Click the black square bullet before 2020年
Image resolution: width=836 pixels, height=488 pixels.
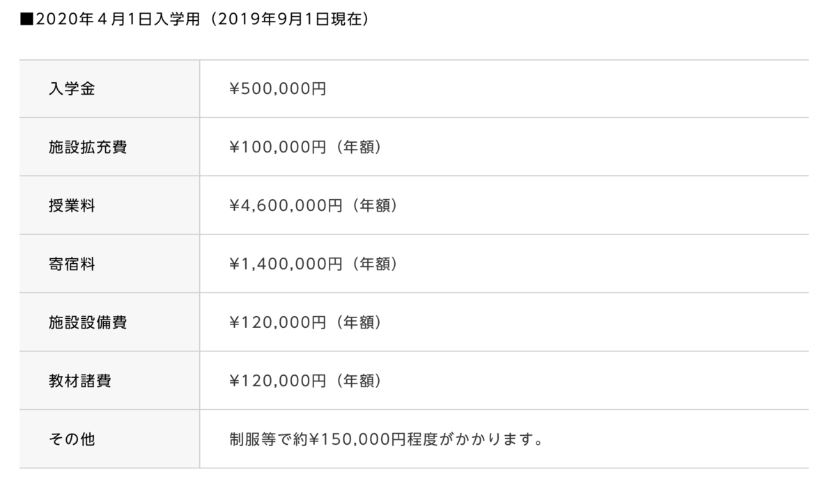pyautogui.click(x=27, y=19)
